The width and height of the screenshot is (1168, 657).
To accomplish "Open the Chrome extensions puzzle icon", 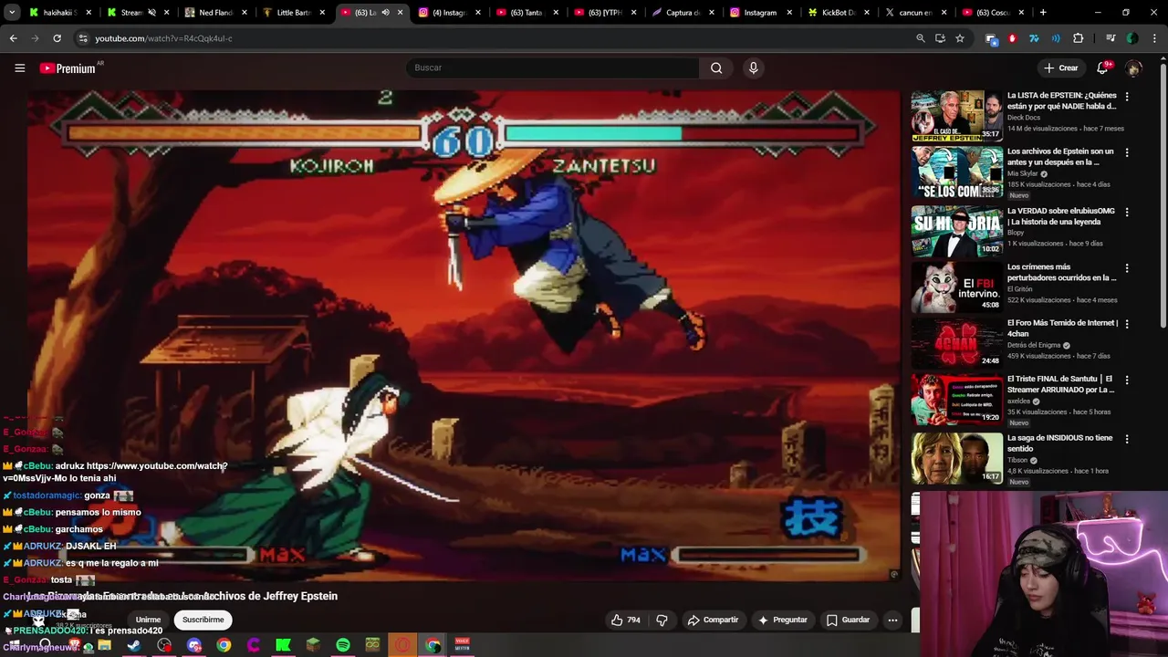I will coord(1079,38).
